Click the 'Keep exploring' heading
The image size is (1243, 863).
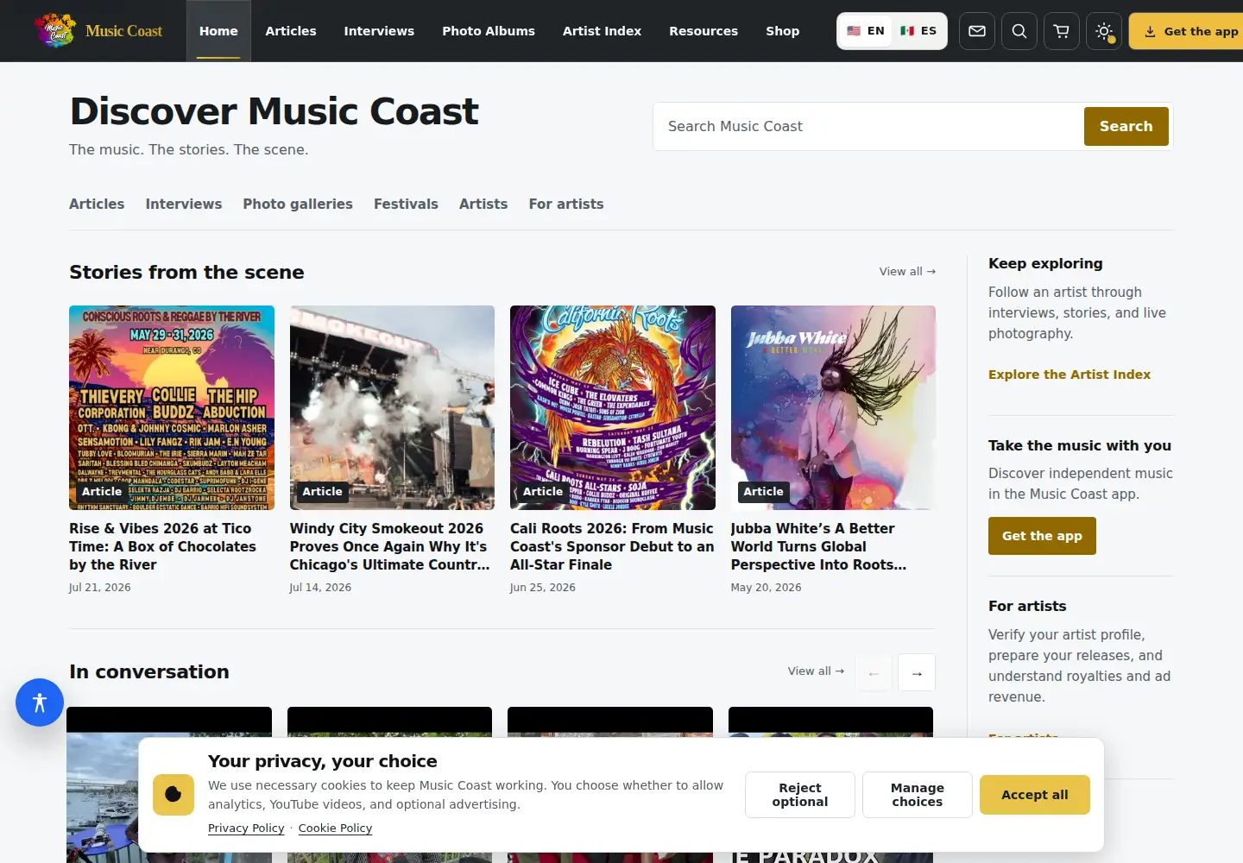1045,264
